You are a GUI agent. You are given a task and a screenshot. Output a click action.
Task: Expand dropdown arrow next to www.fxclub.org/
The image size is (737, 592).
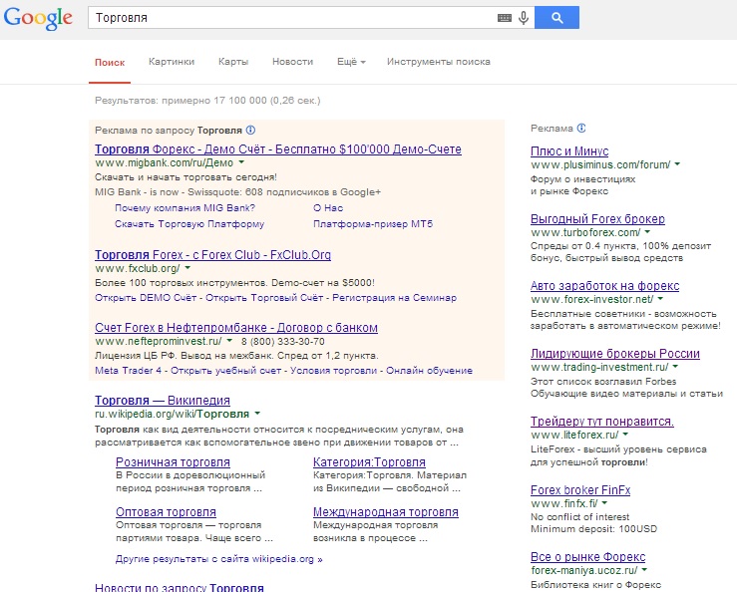(x=187, y=268)
